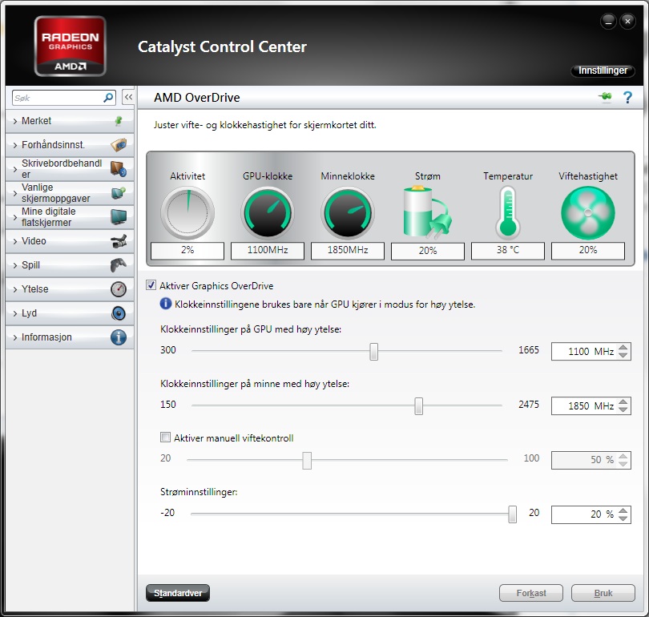This screenshot has width=649, height=617.
Task: Expand the Vanlige skjermoppgaver chevron
Action: tap(15, 193)
